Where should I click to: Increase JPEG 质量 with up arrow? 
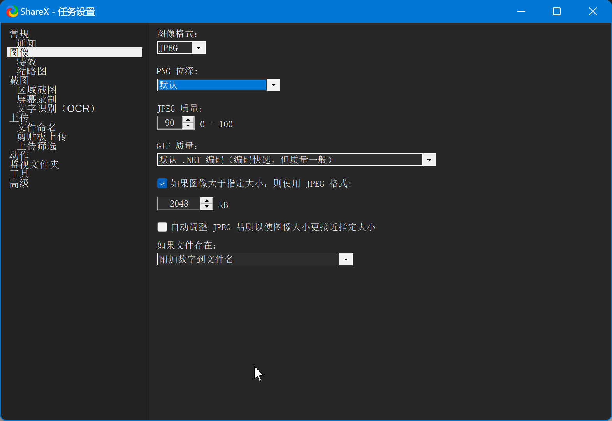tap(188, 120)
